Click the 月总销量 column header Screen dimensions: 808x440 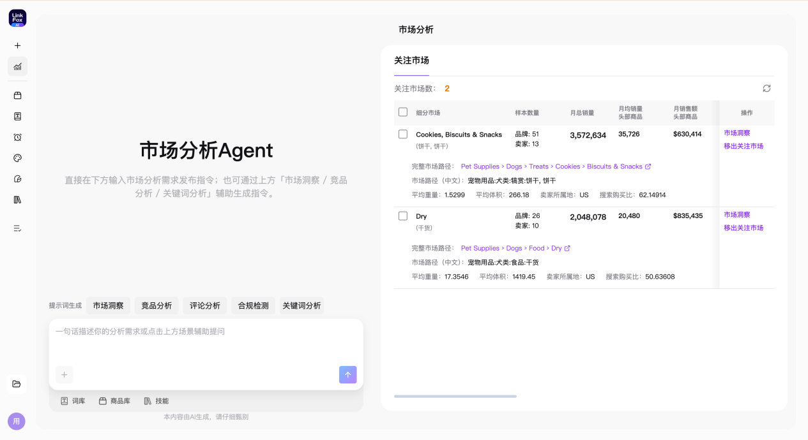[x=582, y=113]
